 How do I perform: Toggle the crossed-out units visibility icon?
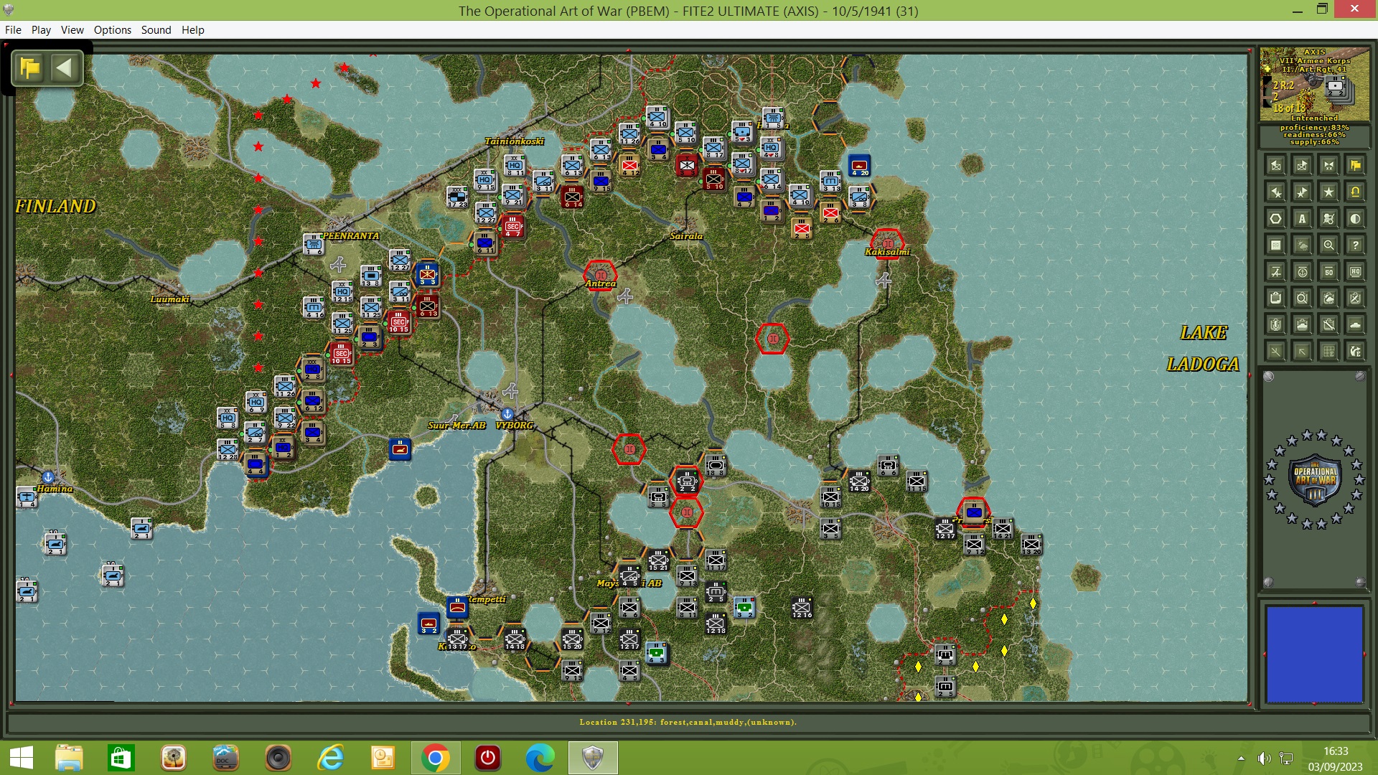click(x=1328, y=219)
